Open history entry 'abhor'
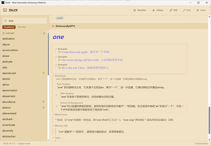211x146 pixels. [6, 85]
